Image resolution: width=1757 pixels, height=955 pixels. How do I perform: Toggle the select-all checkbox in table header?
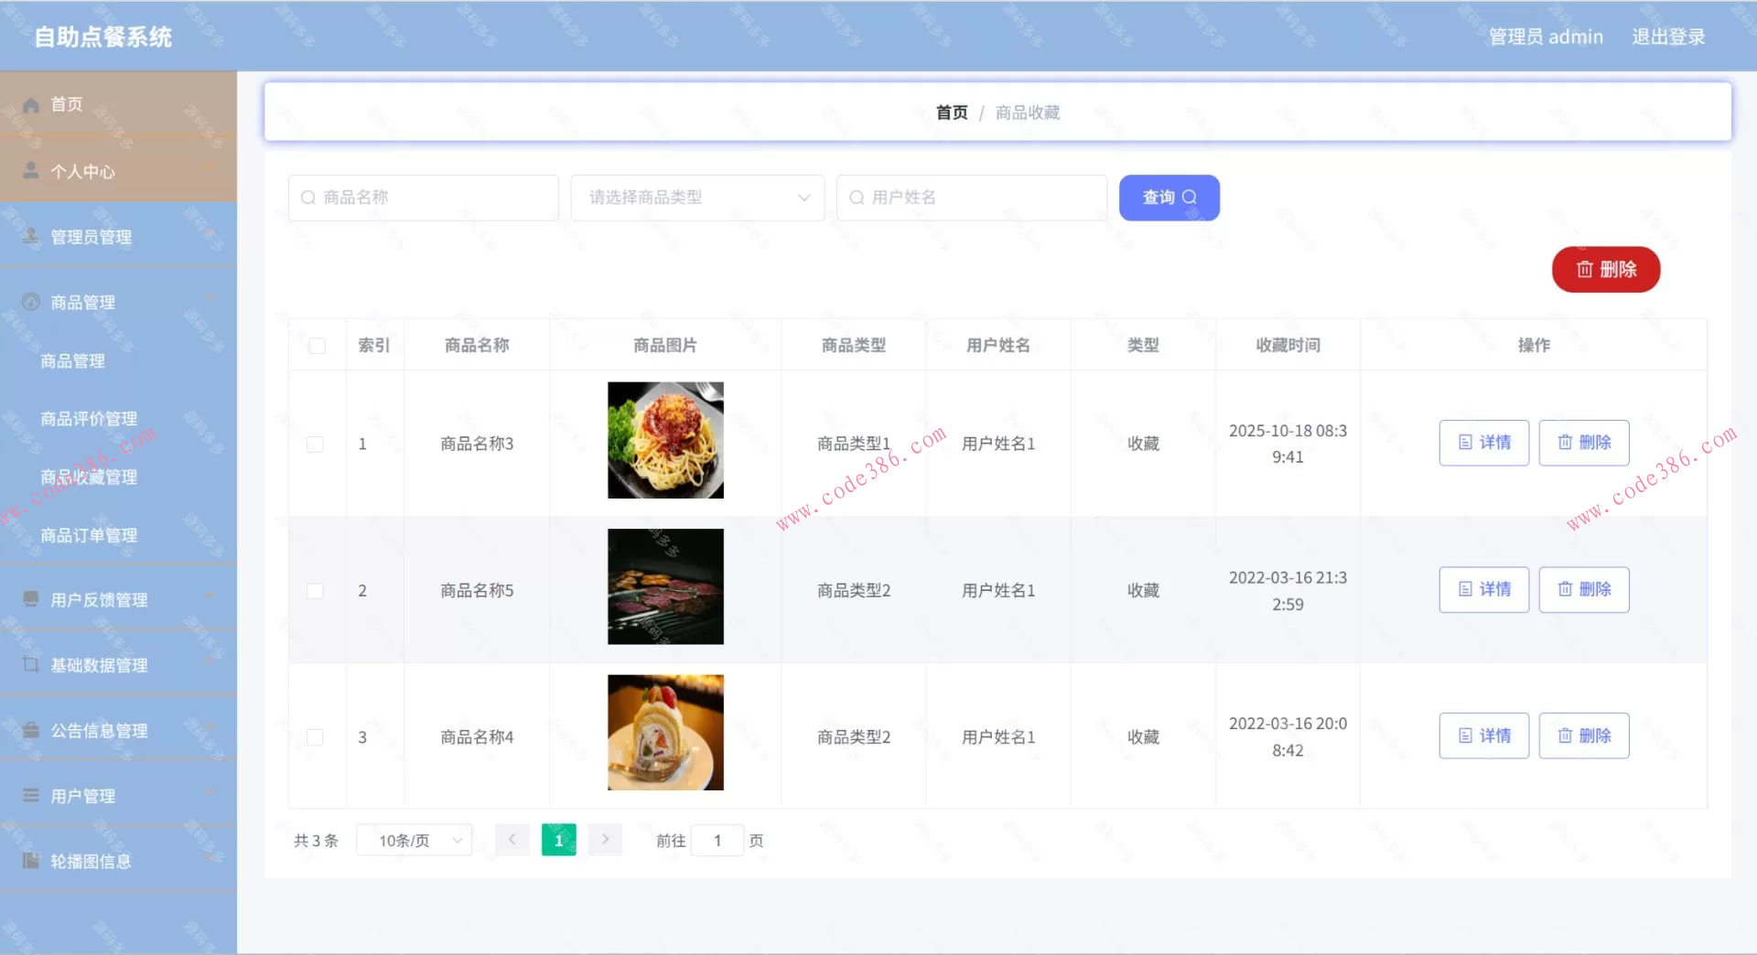[317, 345]
